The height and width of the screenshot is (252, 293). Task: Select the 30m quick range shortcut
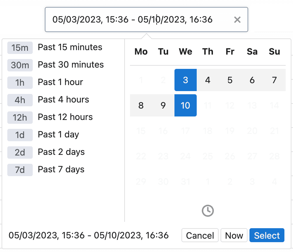click(x=20, y=65)
